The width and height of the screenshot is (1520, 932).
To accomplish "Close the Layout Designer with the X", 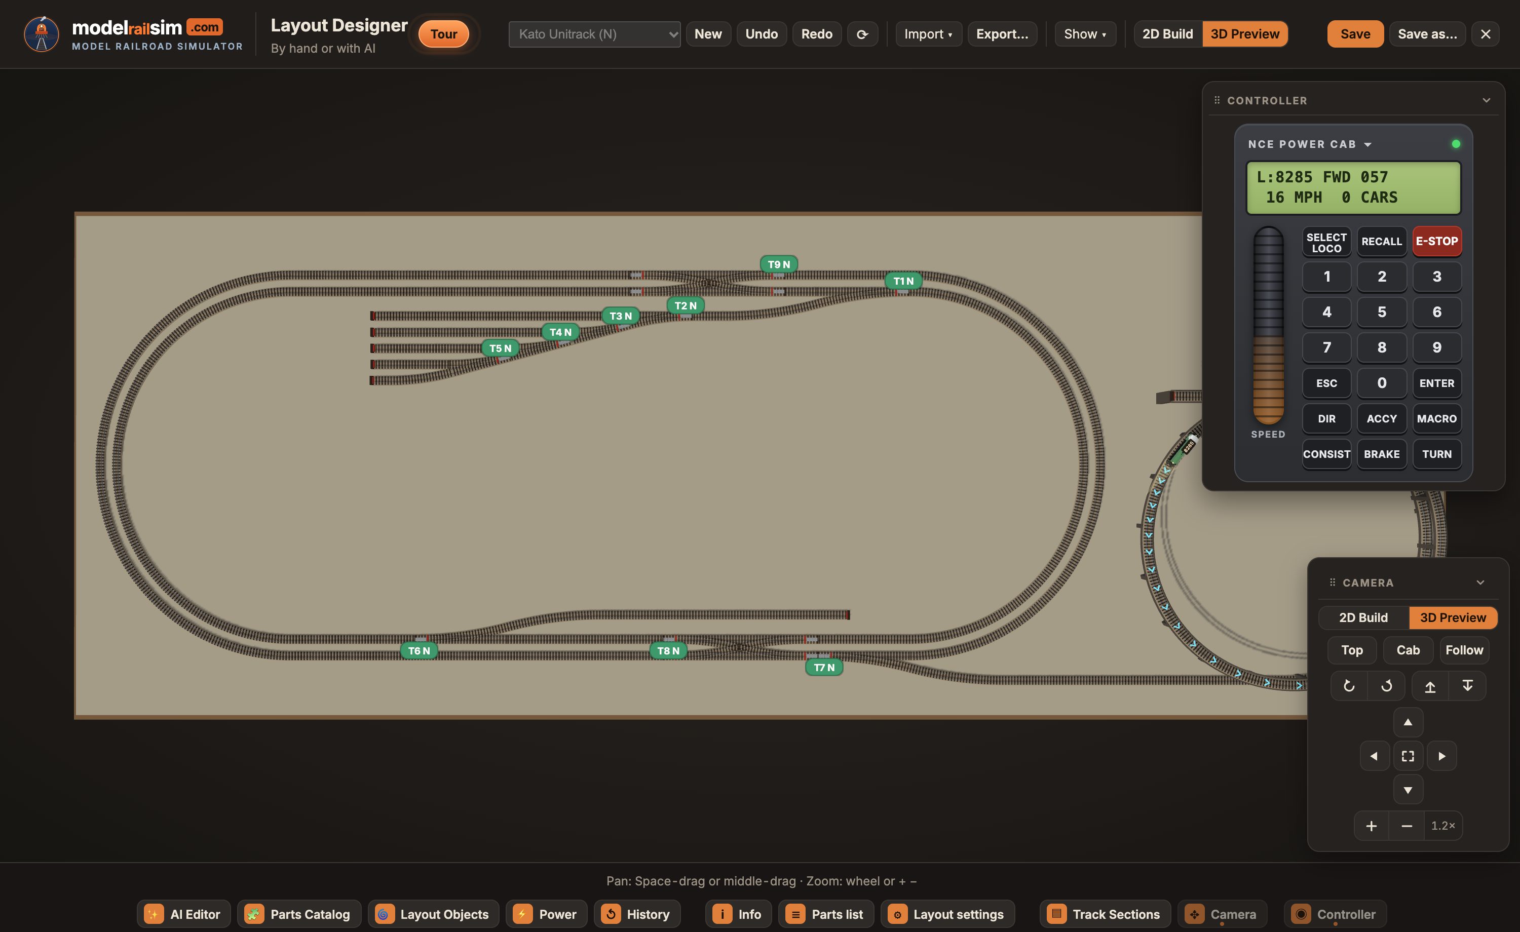I will pos(1486,34).
